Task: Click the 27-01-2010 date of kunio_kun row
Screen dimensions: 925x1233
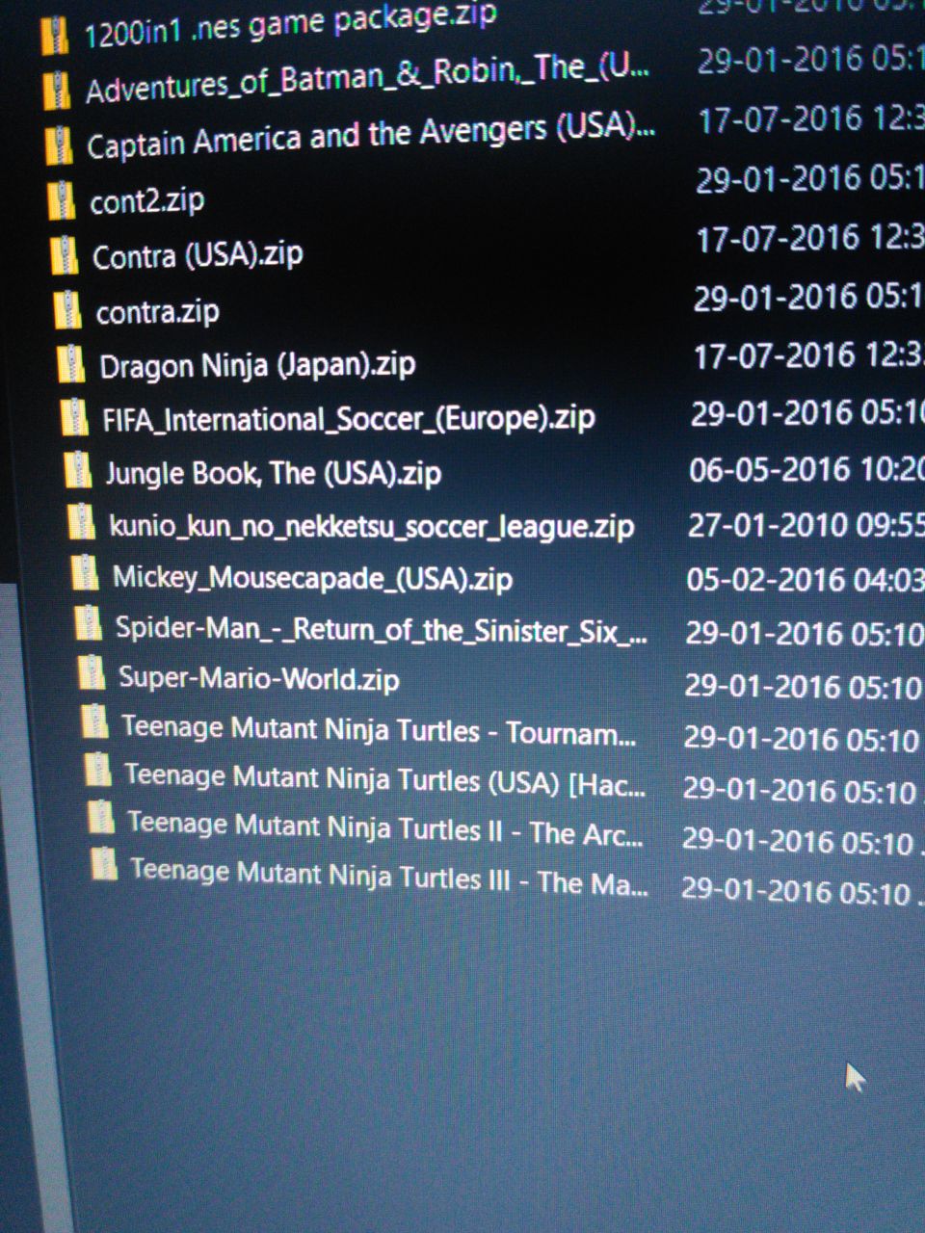Action: pos(769,525)
